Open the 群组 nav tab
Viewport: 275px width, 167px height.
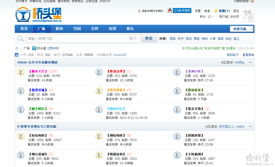click(59, 29)
